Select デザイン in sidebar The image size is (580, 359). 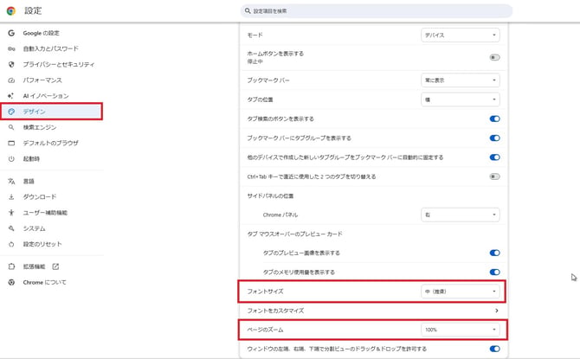(x=51, y=112)
